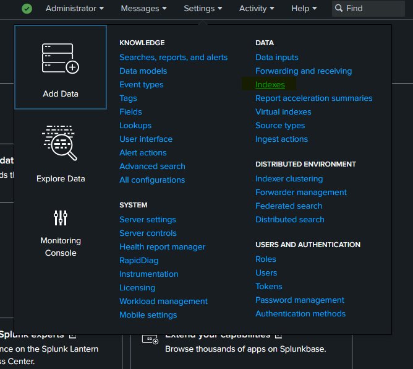Select Alert actions

143,153
